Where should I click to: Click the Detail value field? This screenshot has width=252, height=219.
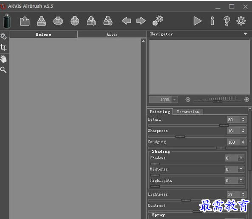[234, 119]
